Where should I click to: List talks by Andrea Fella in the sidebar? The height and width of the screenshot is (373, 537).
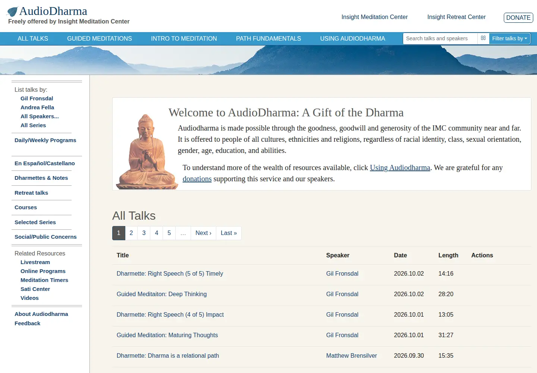[x=37, y=107]
